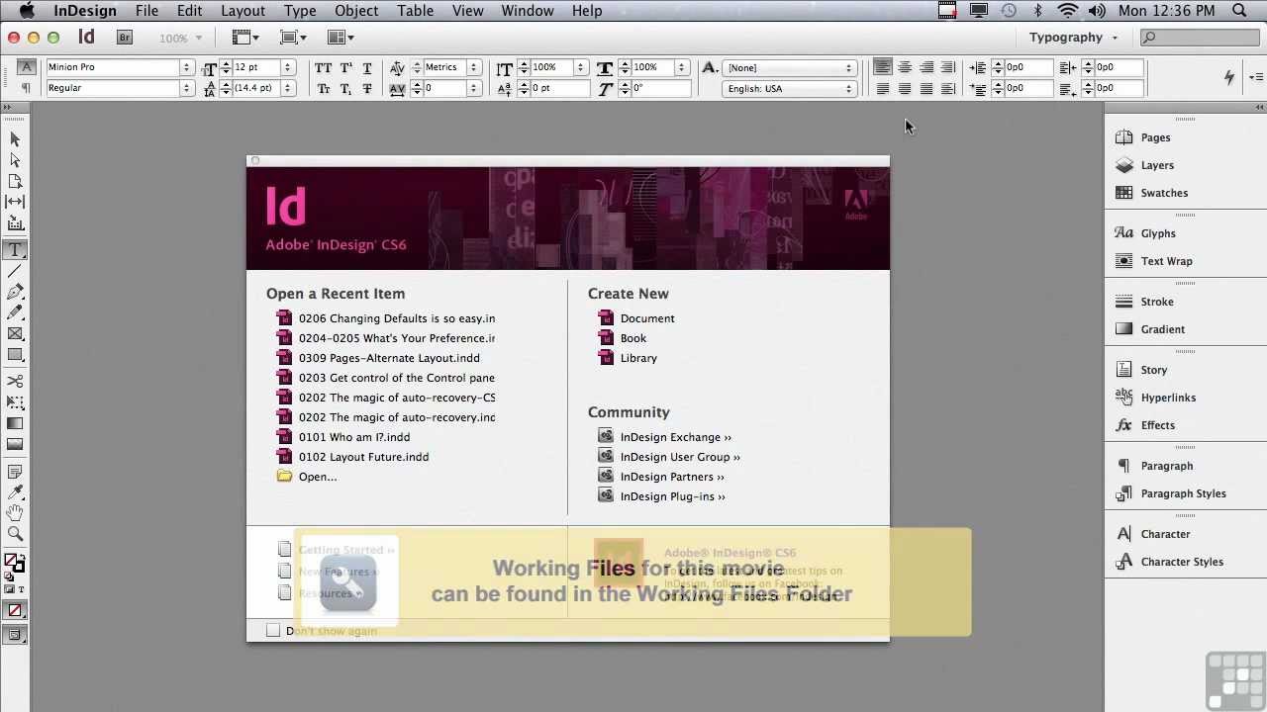Activate the Zoom tool

pyautogui.click(x=15, y=534)
